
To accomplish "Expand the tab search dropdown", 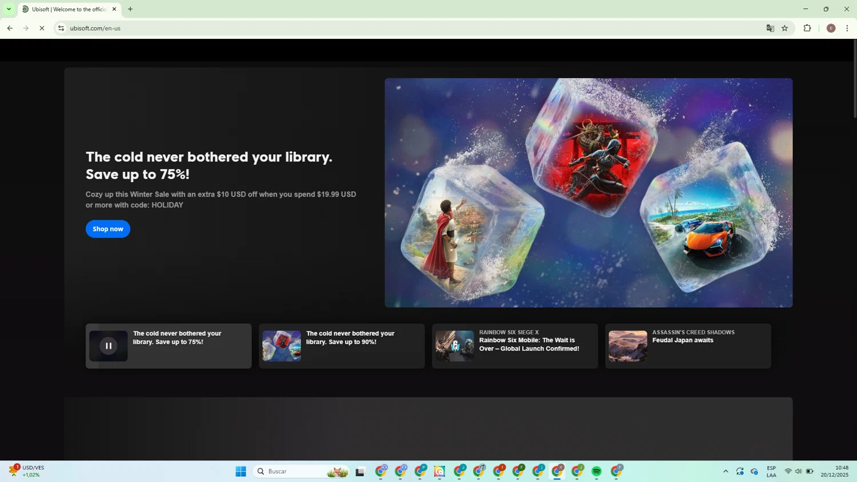I will pos(9,9).
